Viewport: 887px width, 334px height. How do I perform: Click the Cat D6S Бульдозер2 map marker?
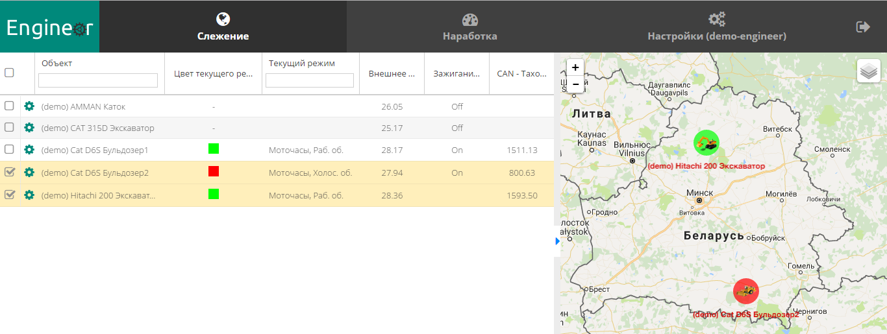(745, 291)
